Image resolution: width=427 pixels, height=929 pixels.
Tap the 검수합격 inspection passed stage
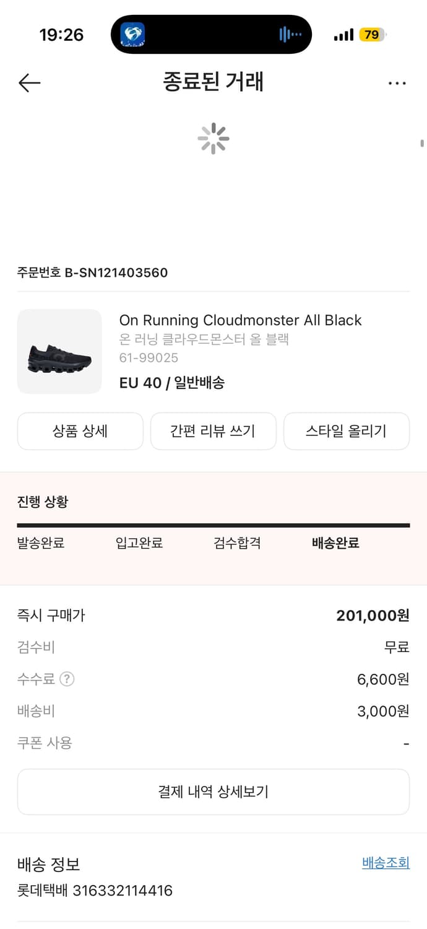pyautogui.click(x=237, y=543)
